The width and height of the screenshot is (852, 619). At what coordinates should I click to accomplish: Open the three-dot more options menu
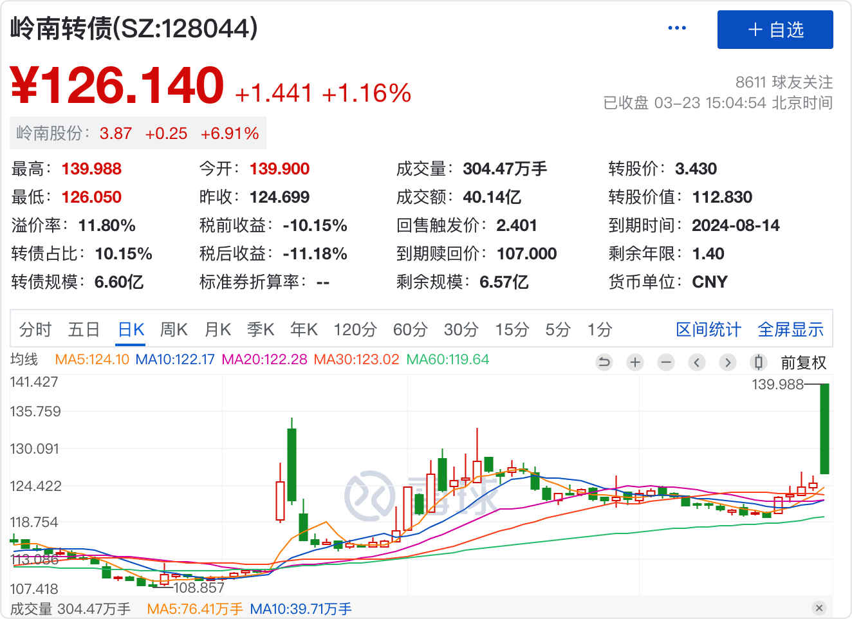[677, 28]
